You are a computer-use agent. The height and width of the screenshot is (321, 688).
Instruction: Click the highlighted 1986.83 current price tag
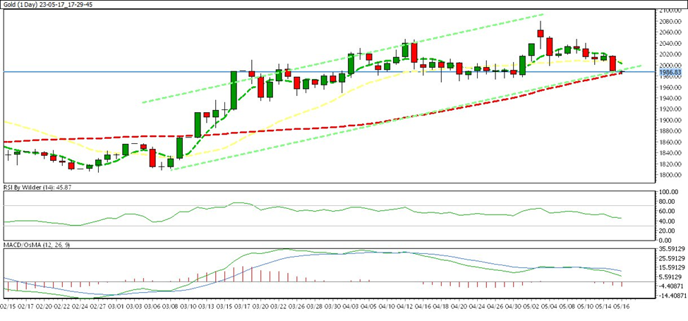click(x=669, y=73)
